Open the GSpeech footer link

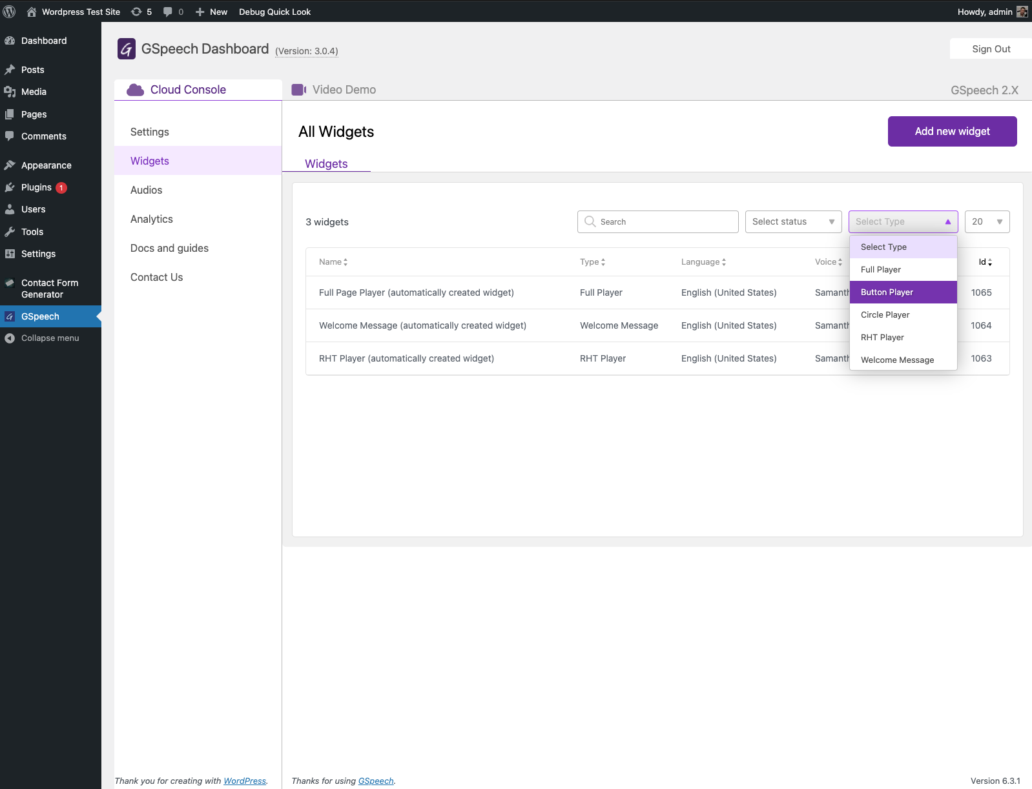[376, 781]
